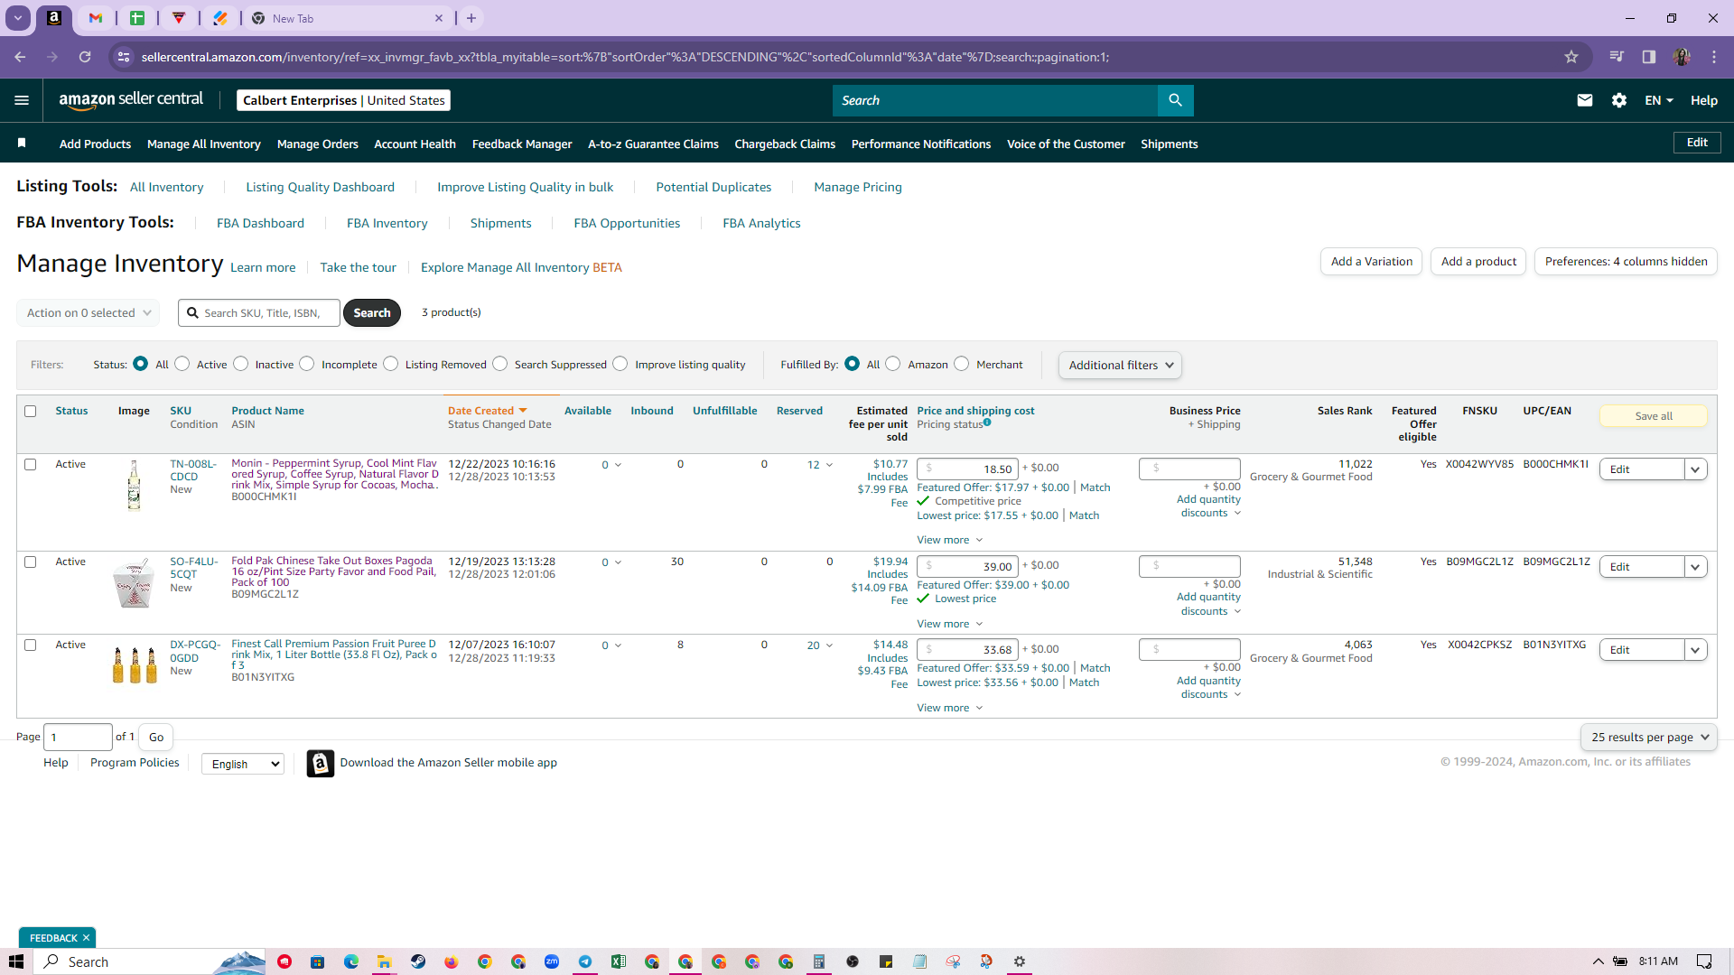Click the Fold Pak take out boxes thumbnail
Screen dimensions: 1734x975
click(134, 583)
